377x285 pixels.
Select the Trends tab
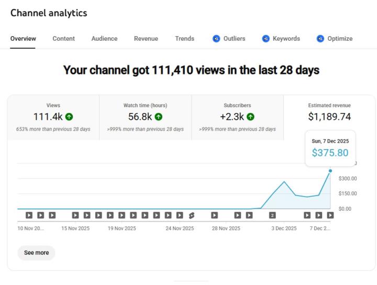click(x=185, y=39)
